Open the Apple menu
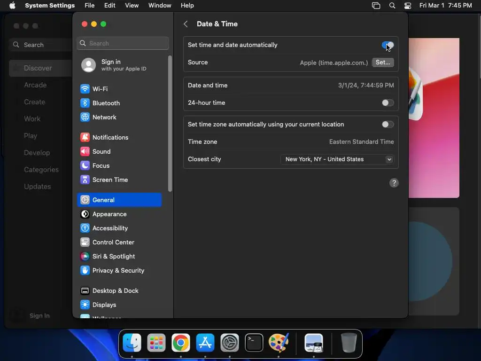The width and height of the screenshot is (481, 361). [12, 6]
